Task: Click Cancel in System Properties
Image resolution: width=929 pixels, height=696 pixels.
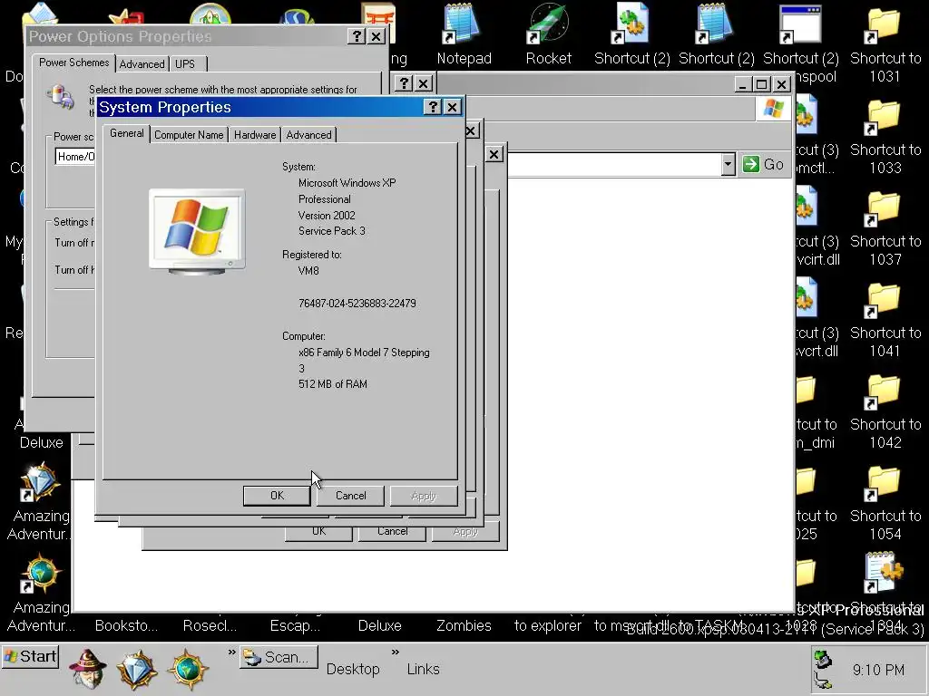Action: coord(350,496)
